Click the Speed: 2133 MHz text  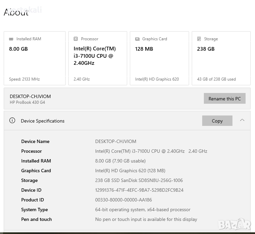24,79
